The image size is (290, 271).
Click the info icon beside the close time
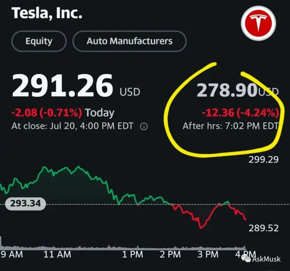(x=144, y=126)
